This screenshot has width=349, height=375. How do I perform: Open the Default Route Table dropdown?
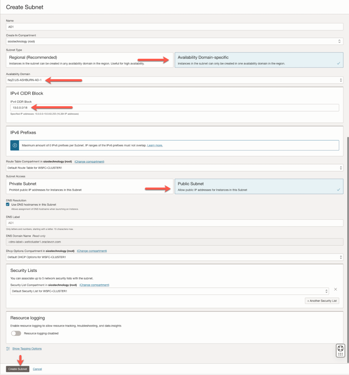(175, 168)
